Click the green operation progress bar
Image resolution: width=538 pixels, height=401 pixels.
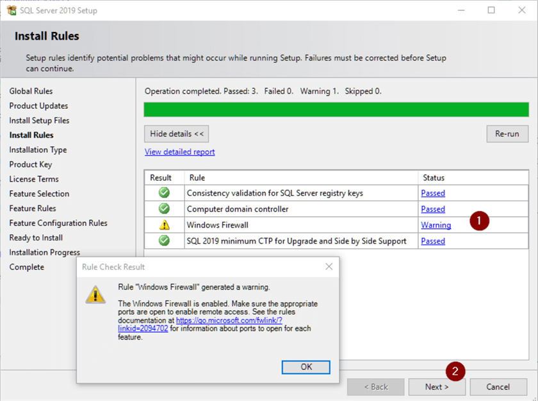click(x=336, y=109)
